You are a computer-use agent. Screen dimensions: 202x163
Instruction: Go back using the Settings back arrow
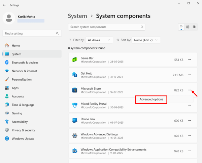tap(4, 5)
